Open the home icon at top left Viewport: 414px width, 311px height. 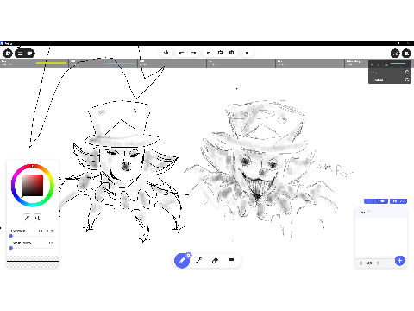(x=8, y=54)
